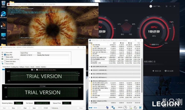This screenshot has width=185, height=110.
Task: Select the Stability Test Started log row
Action: click(45, 55)
